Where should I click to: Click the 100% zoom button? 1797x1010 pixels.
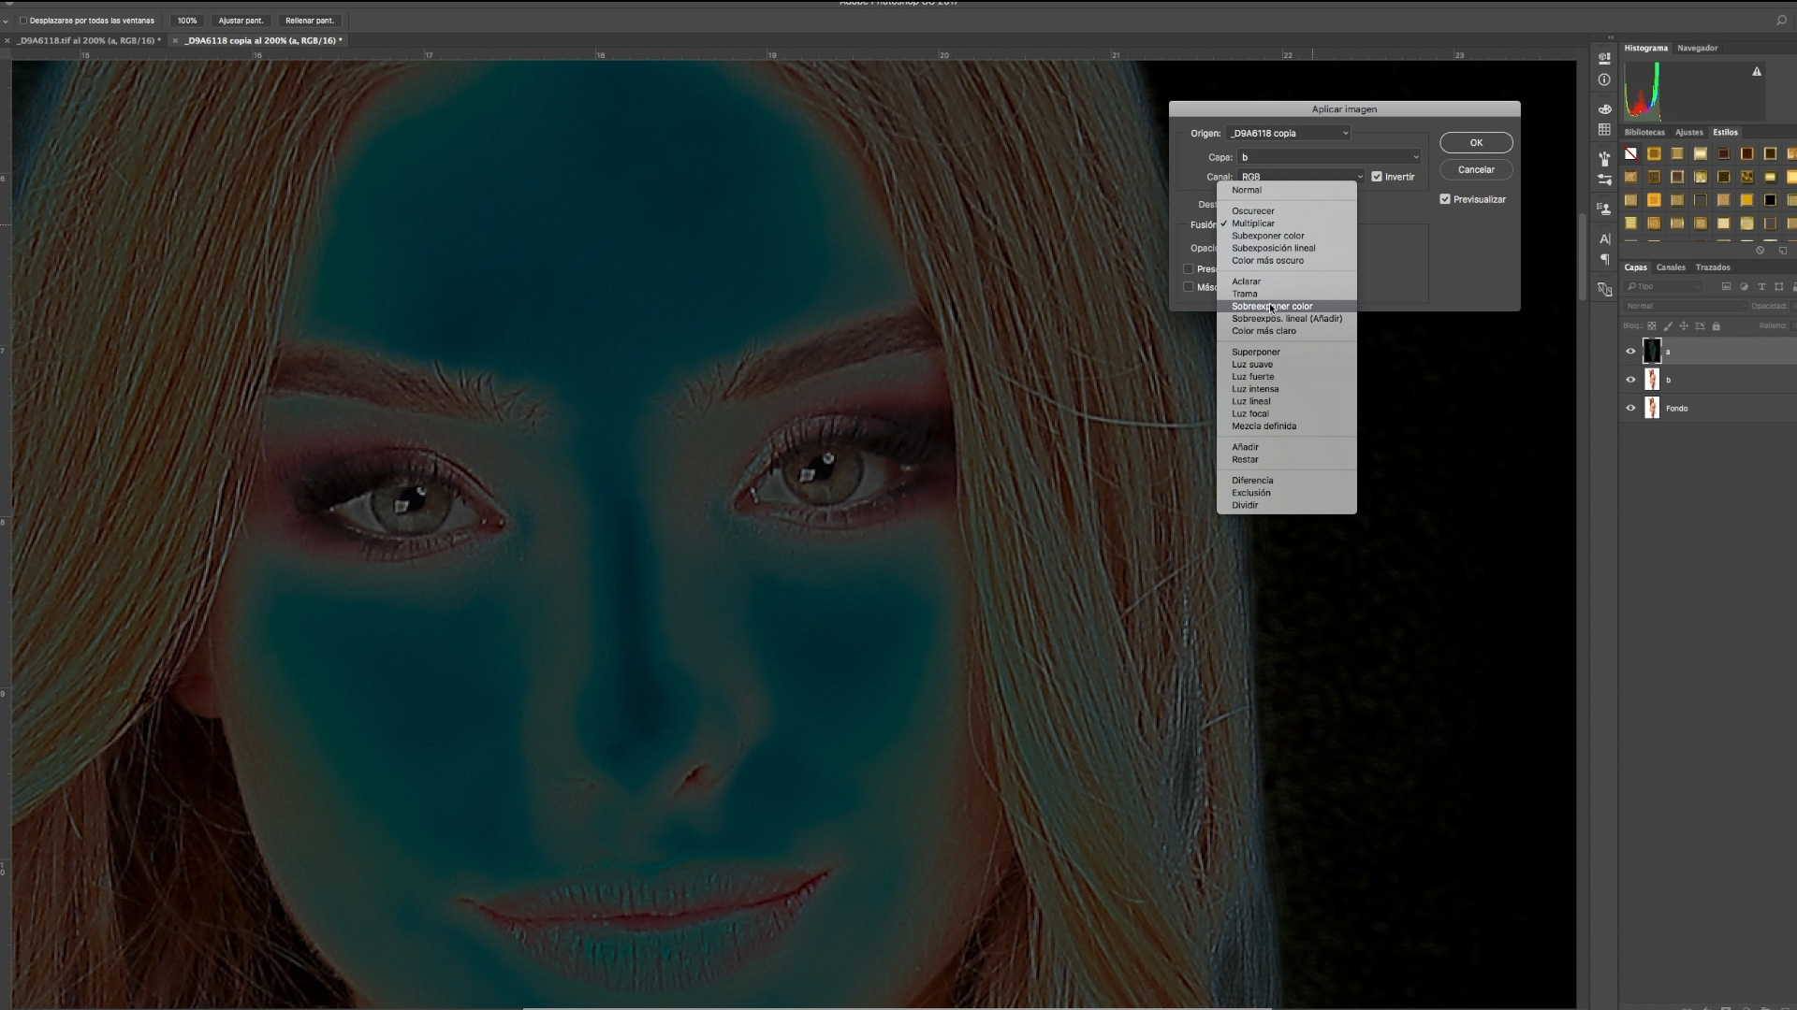pyautogui.click(x=187, y=21)
